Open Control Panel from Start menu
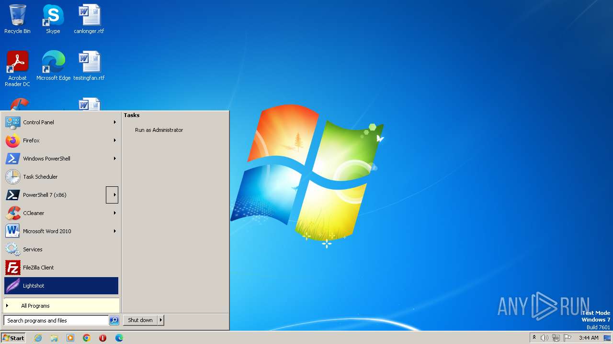613x344 pixels. [x=61, y=122]
